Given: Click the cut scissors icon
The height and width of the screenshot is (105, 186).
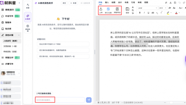Looking at the screenshot, I should click(x=133, y=7).
